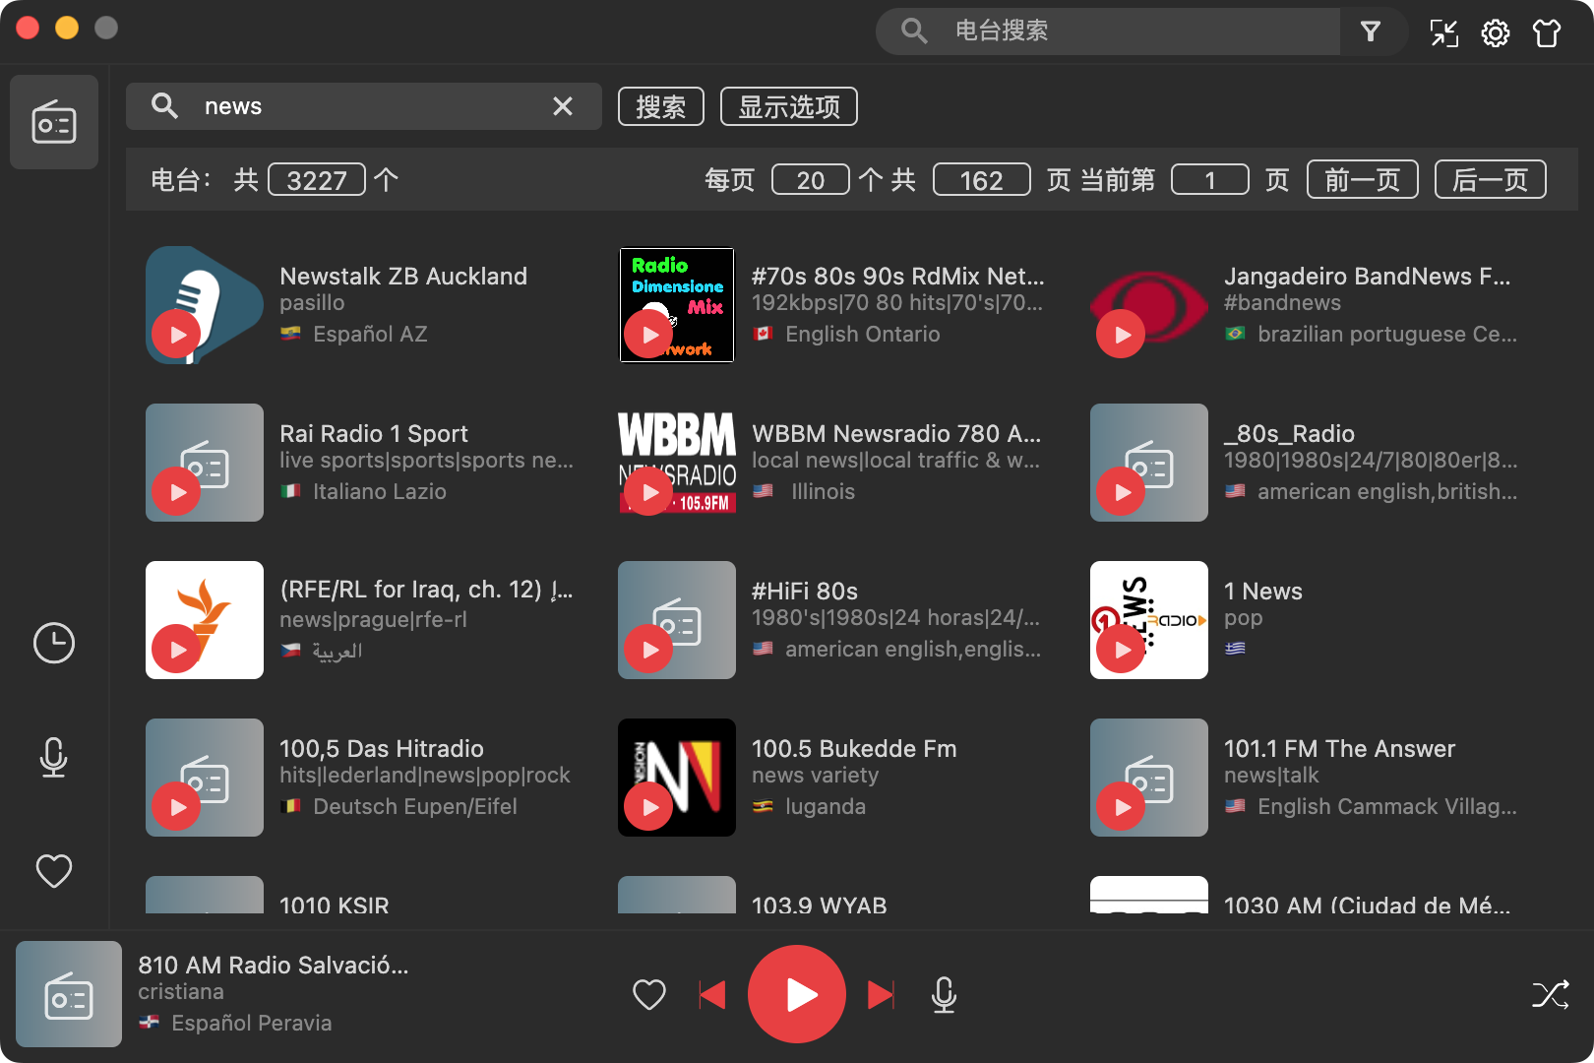
Task: Play Rai Radio 1 Sport station
Action: (176, 492)
